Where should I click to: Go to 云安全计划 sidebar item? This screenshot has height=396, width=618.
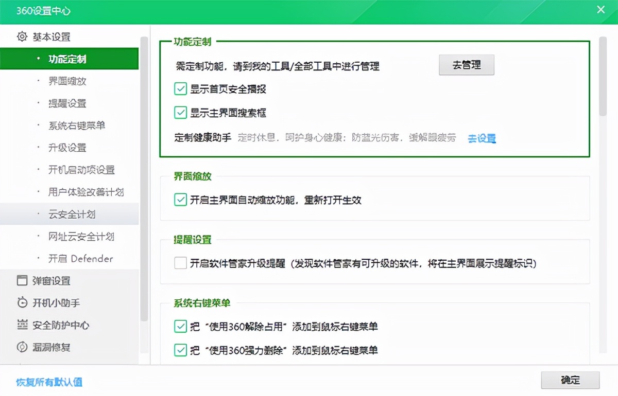coord(72,214)
